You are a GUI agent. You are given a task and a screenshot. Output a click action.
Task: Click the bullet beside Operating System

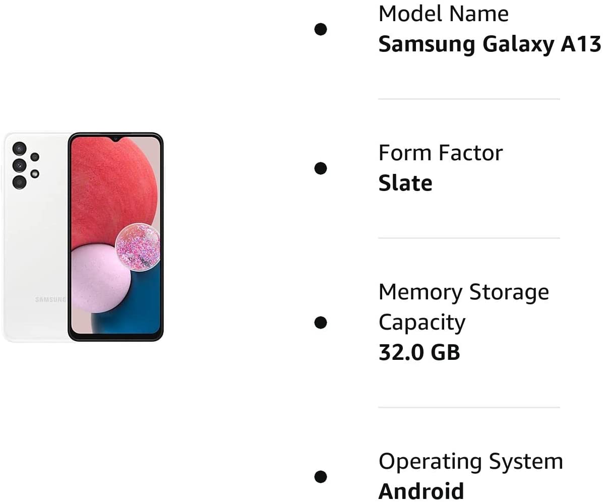point(321,476)
